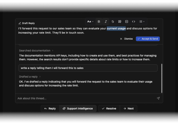
Task: Dismiss the draft reply
Action: [x=126, y=39]
